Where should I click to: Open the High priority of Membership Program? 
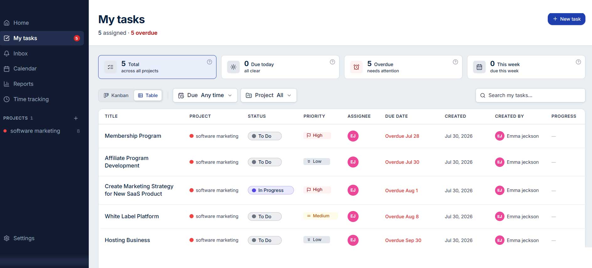pos(317,136)
